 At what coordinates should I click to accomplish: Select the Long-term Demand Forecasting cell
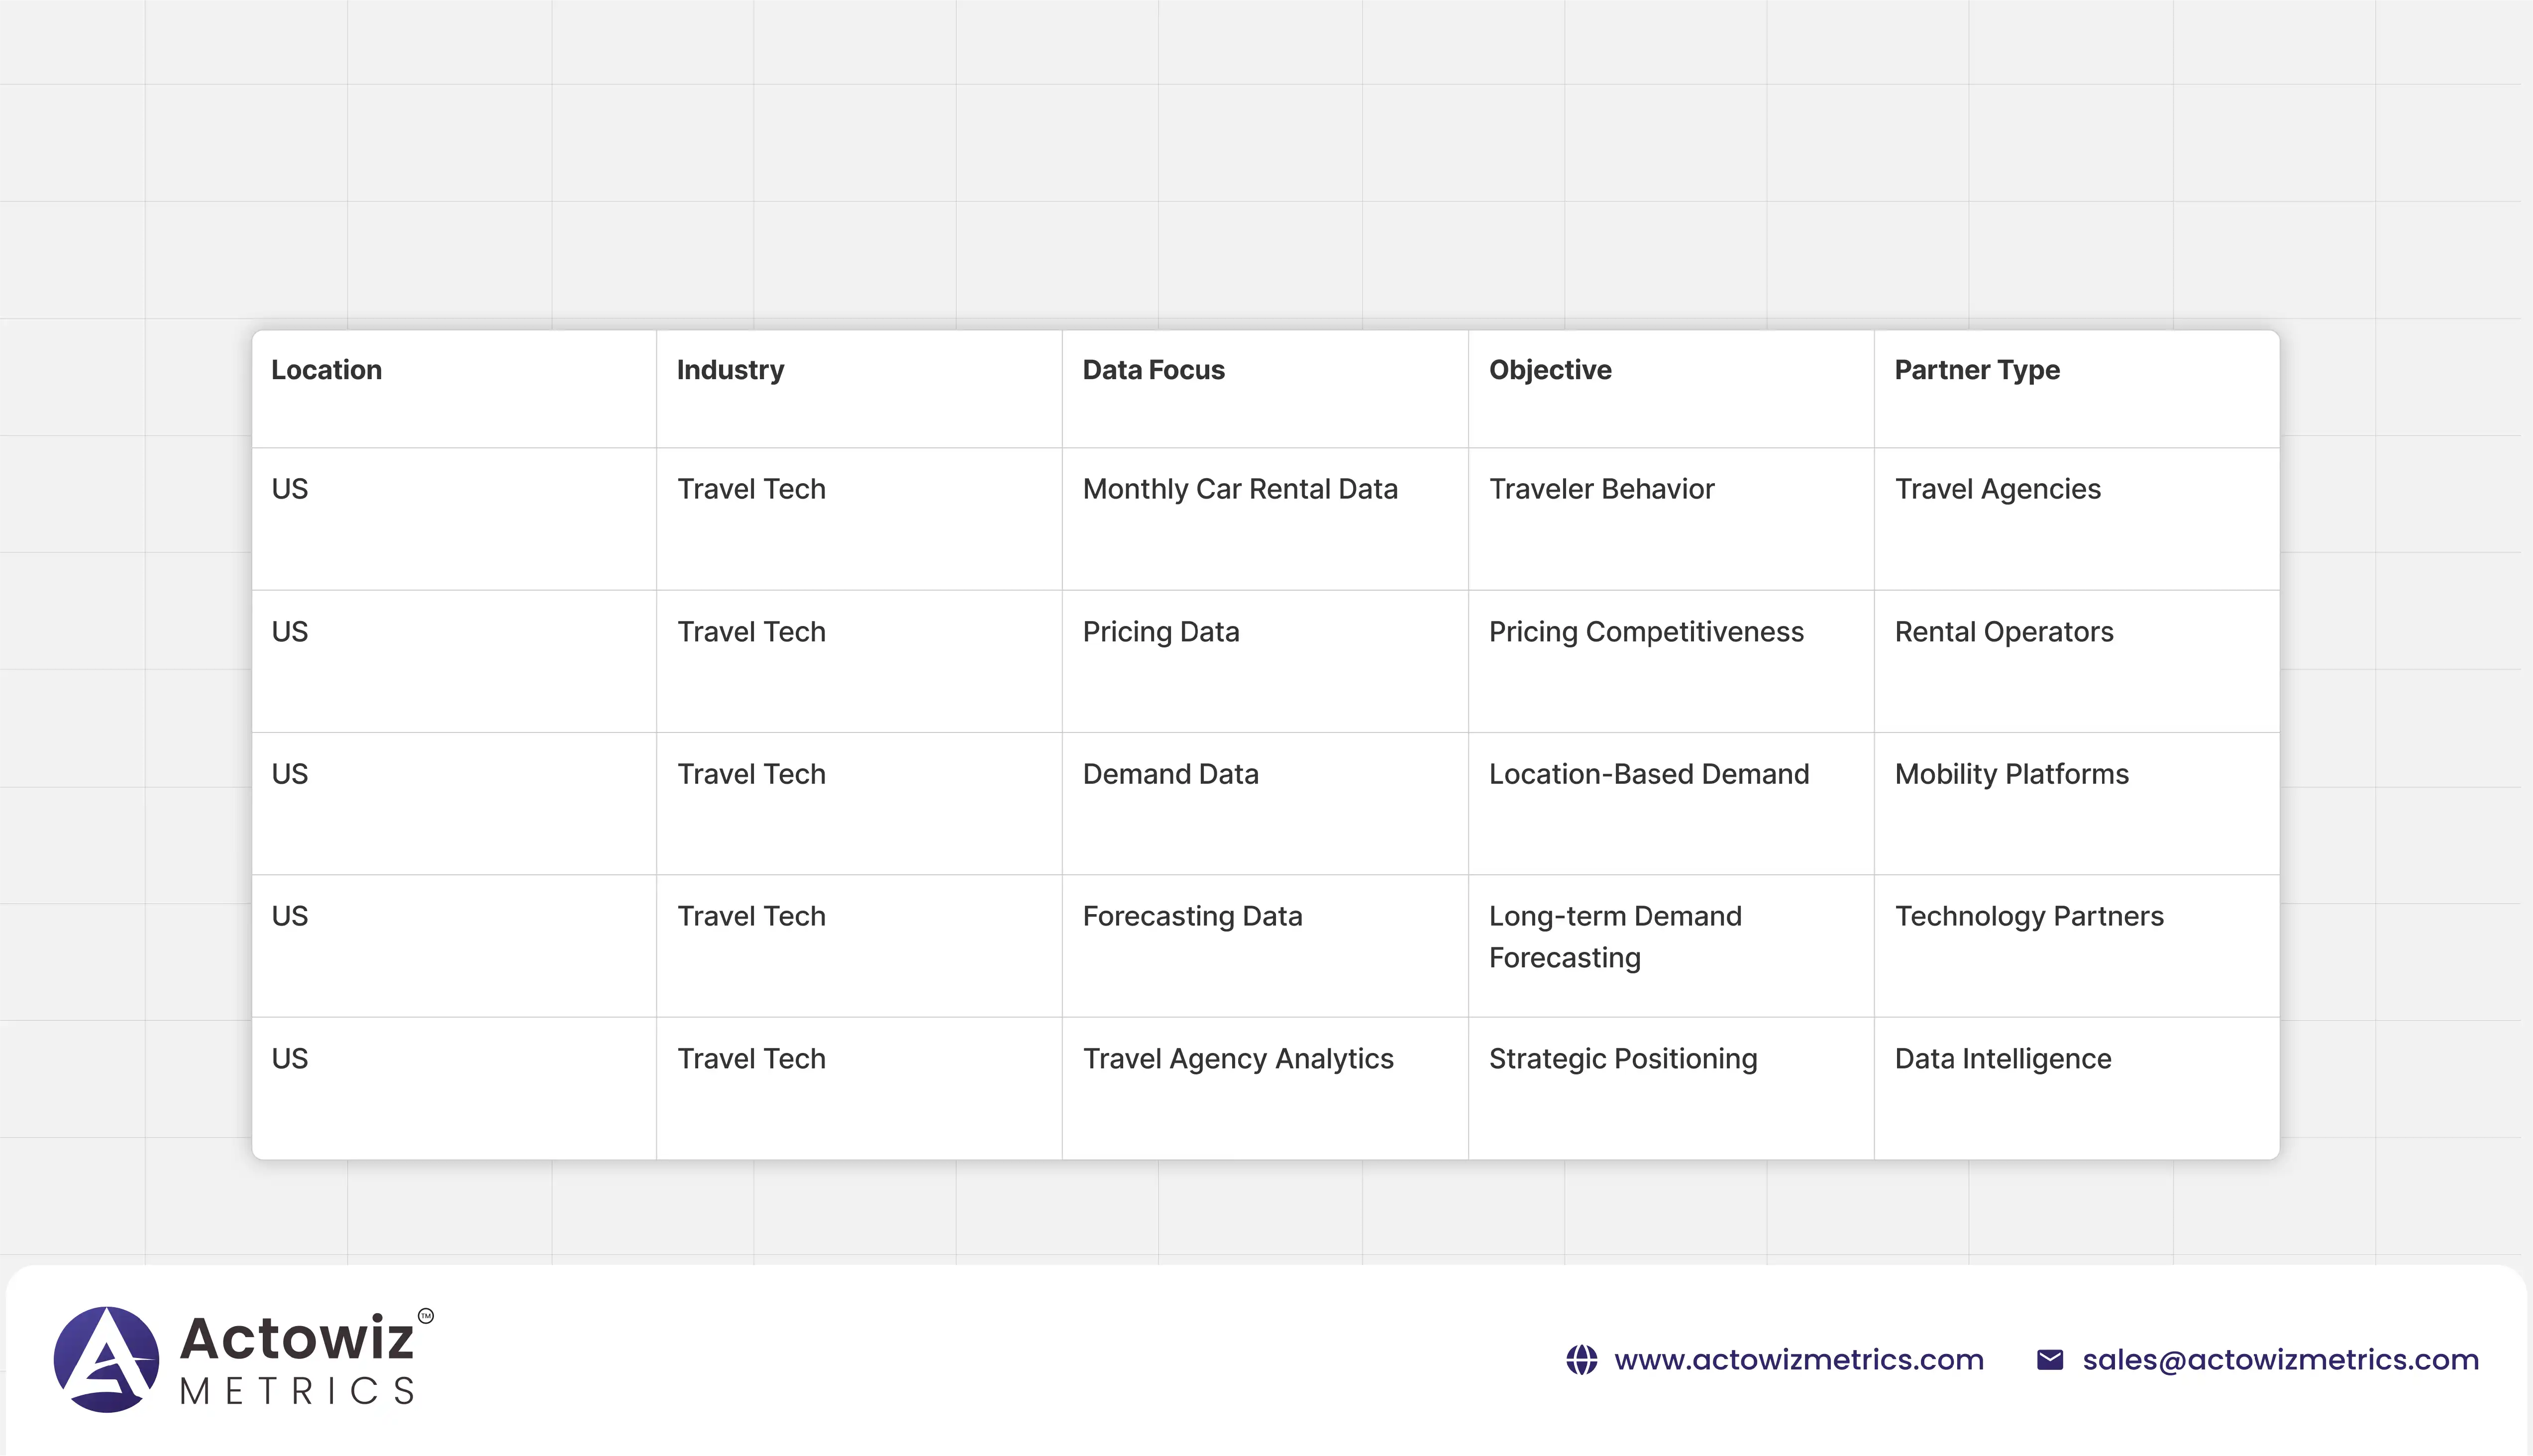pos(1615,937)
